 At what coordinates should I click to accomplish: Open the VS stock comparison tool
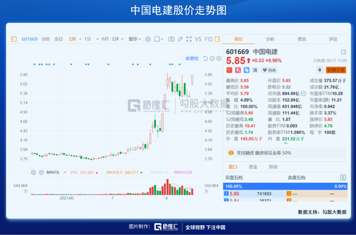198,39
